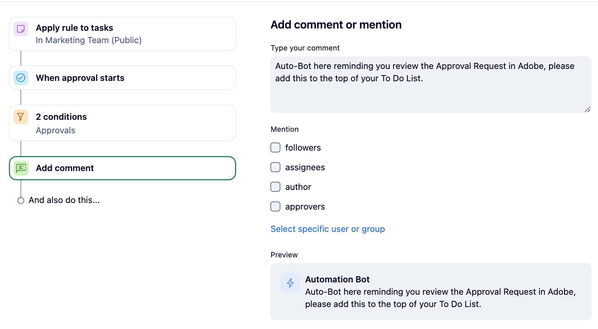Image resolution: width=598 pixels, height=329 pixels.
Task: Toggle the approvers mention checkbox
Action: point(275,206)
